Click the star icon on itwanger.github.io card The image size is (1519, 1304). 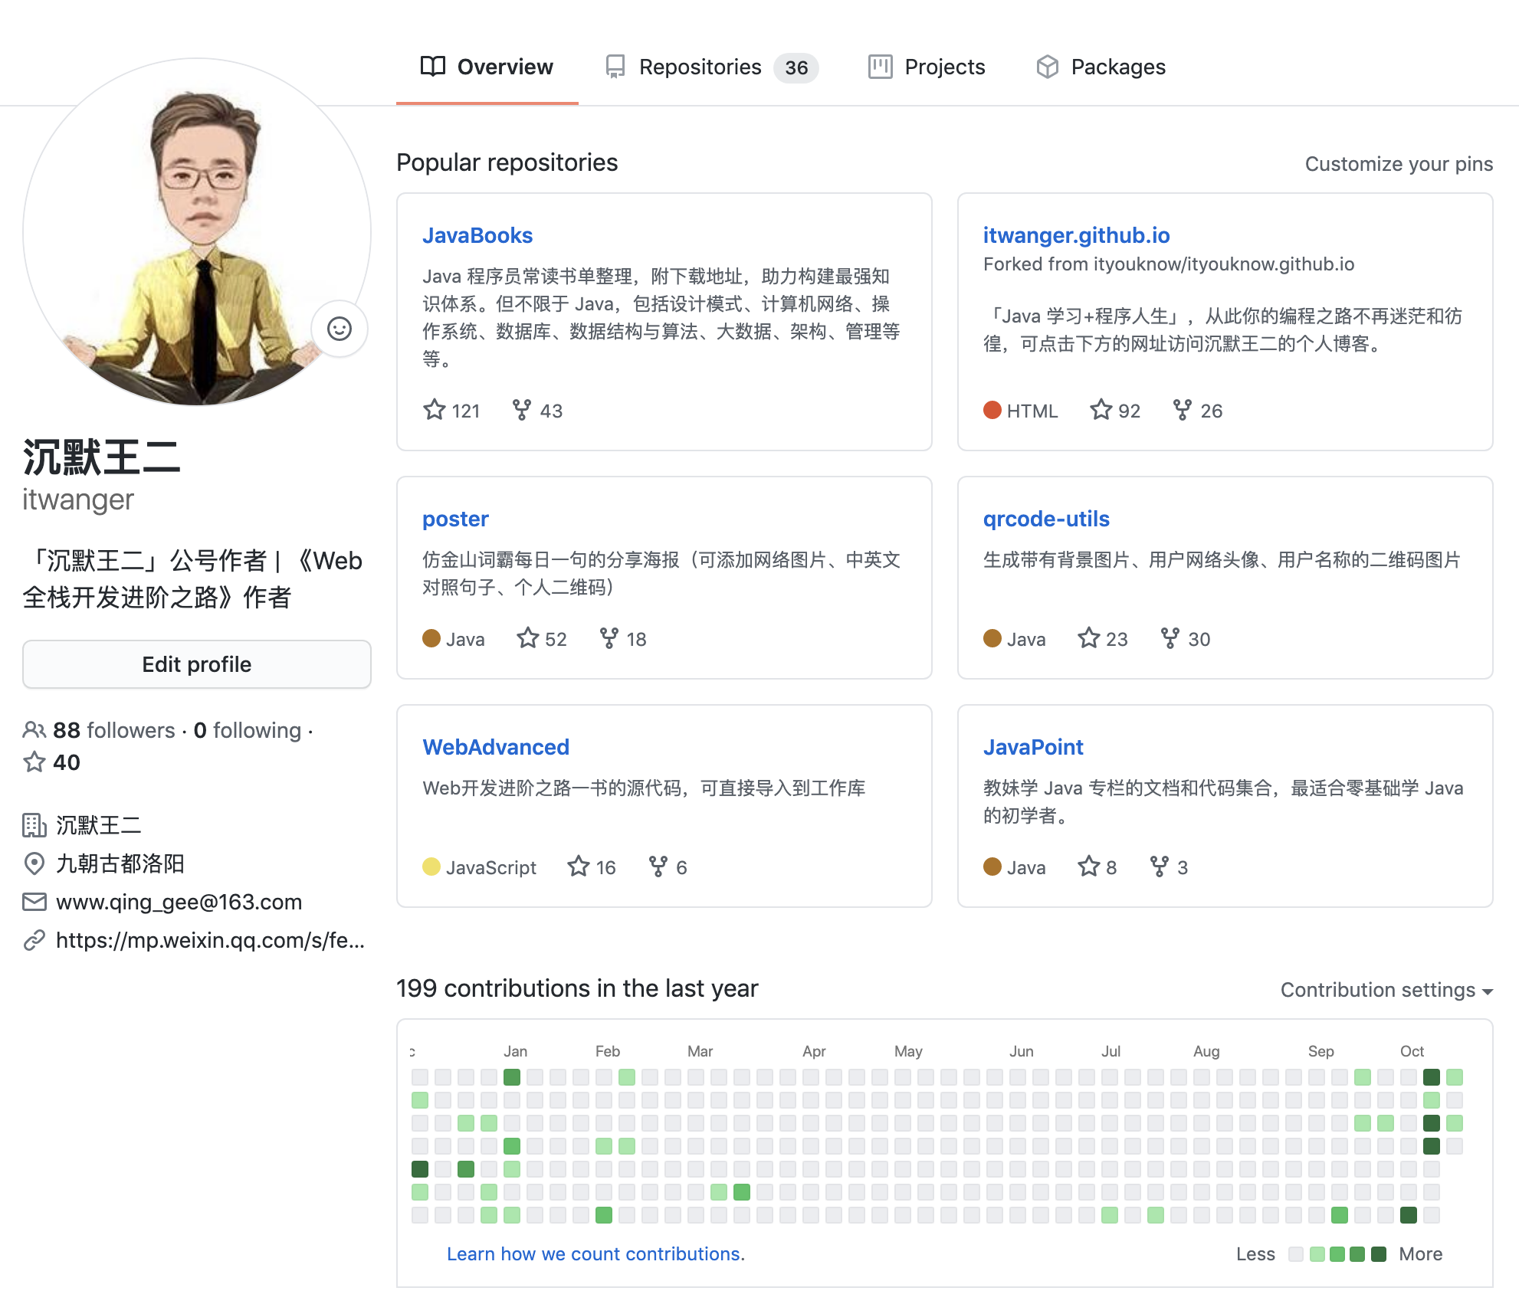1101,410
